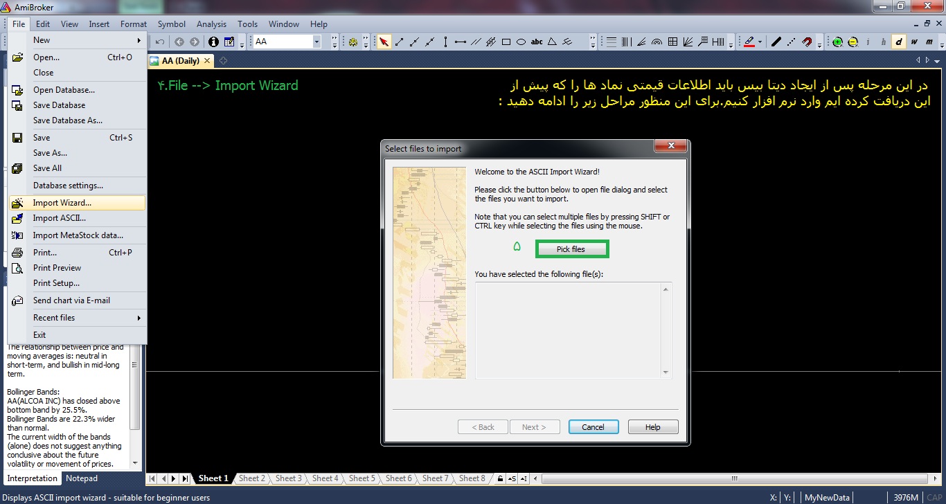Click Exit in the File menu
The image size is (946, 504).
coord(76,335)
